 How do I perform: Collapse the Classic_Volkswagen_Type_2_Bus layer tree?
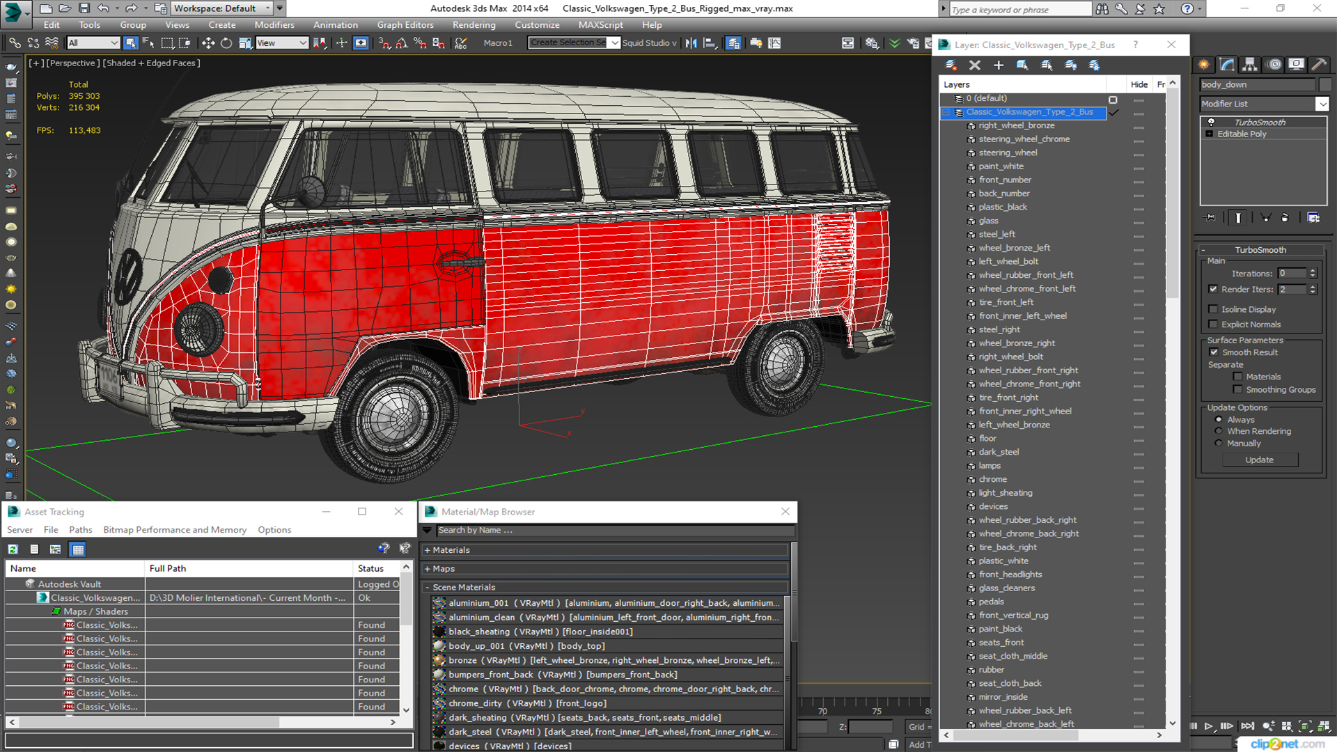click(946, 112)
